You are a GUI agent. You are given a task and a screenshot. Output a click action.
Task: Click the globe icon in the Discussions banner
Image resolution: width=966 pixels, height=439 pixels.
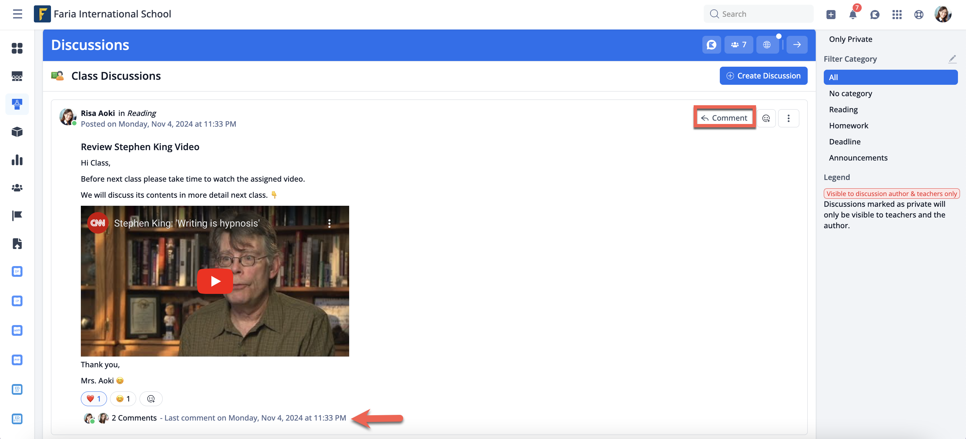[x=767, y=45]
